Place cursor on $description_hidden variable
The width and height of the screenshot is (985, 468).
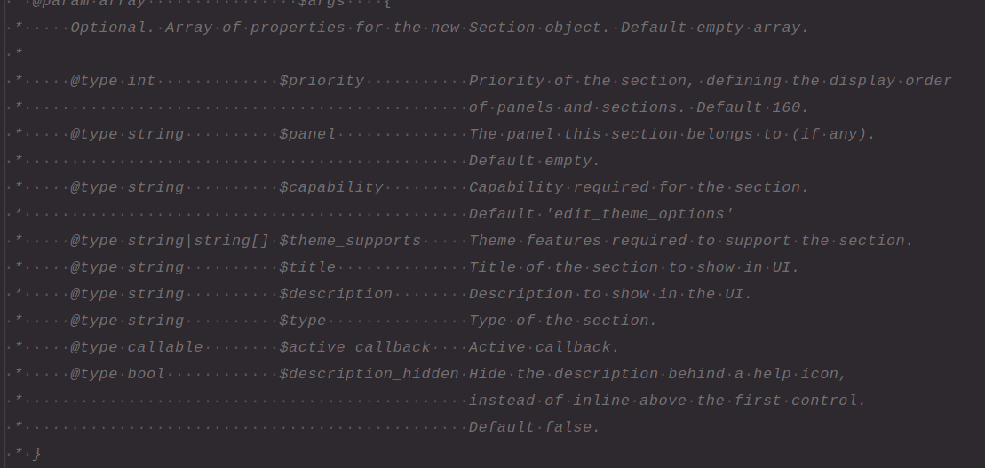tap(369, 374)
